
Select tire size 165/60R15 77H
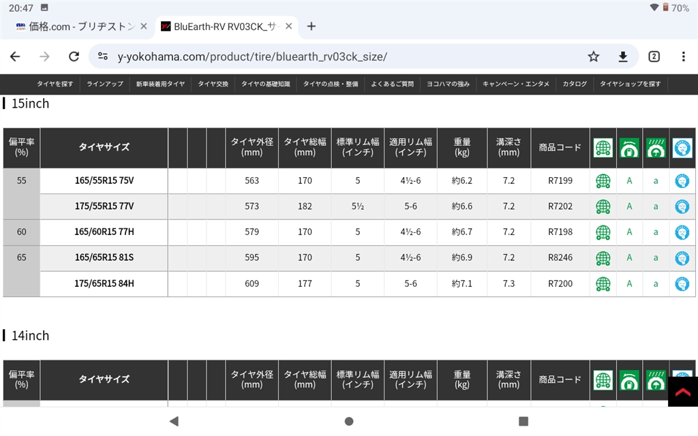pos(104,232)
